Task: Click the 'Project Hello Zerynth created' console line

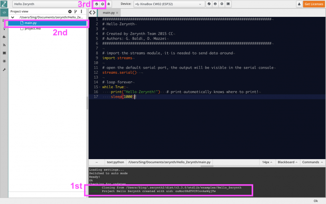Action: (152, 191)
